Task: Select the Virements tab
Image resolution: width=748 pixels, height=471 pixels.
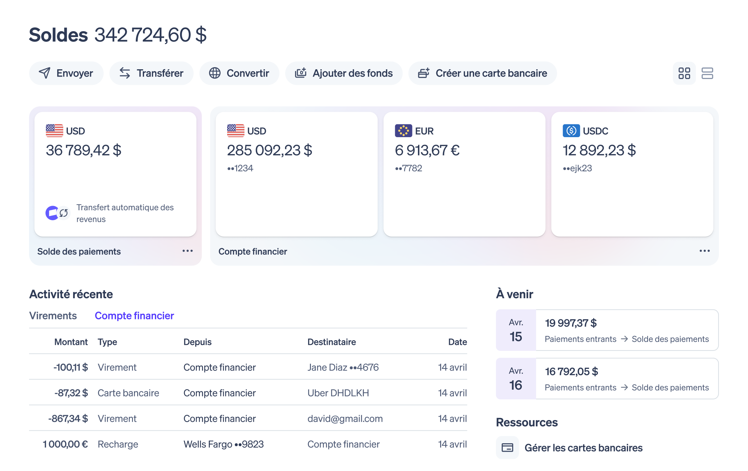Action: click(x=53, y=316)
